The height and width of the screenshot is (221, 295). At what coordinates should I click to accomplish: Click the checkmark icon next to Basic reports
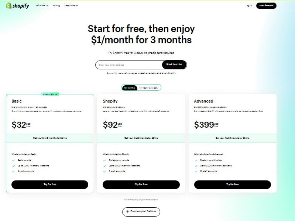point(13,160)
